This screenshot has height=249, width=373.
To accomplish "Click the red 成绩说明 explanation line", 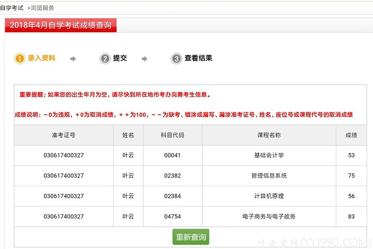I will click(184, 115).
